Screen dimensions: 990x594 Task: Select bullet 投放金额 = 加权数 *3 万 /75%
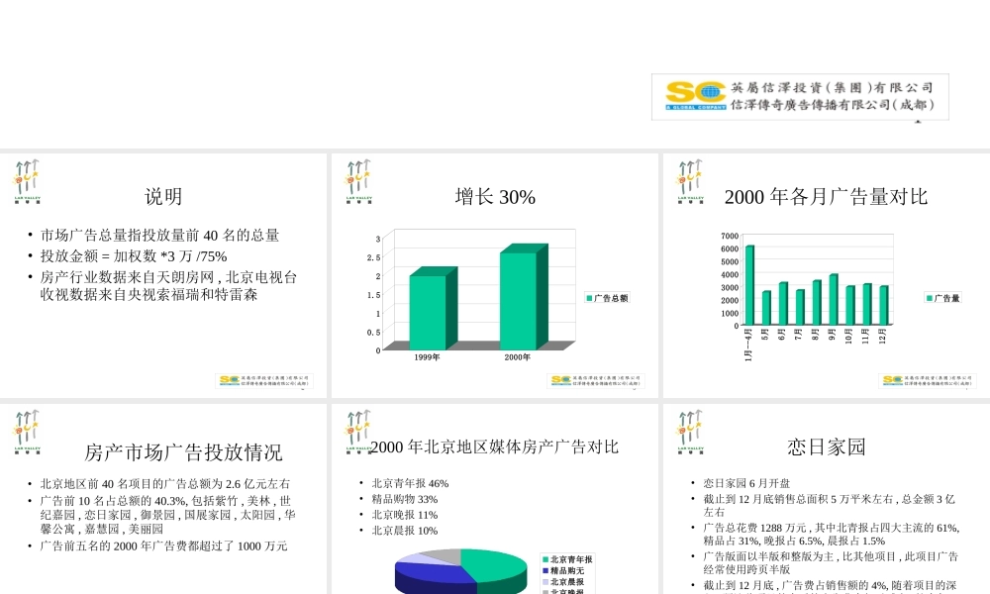click(x=134, y=256)
